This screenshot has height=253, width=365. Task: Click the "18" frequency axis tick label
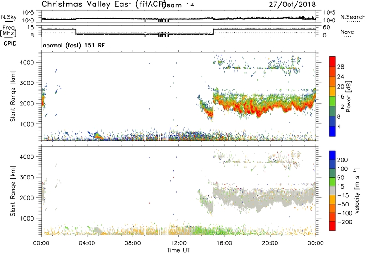pyautogui.click(x=30, y=27)
